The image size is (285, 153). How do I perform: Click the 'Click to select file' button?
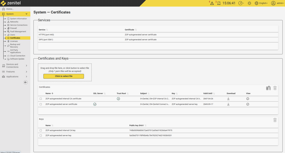pos(64,76)
